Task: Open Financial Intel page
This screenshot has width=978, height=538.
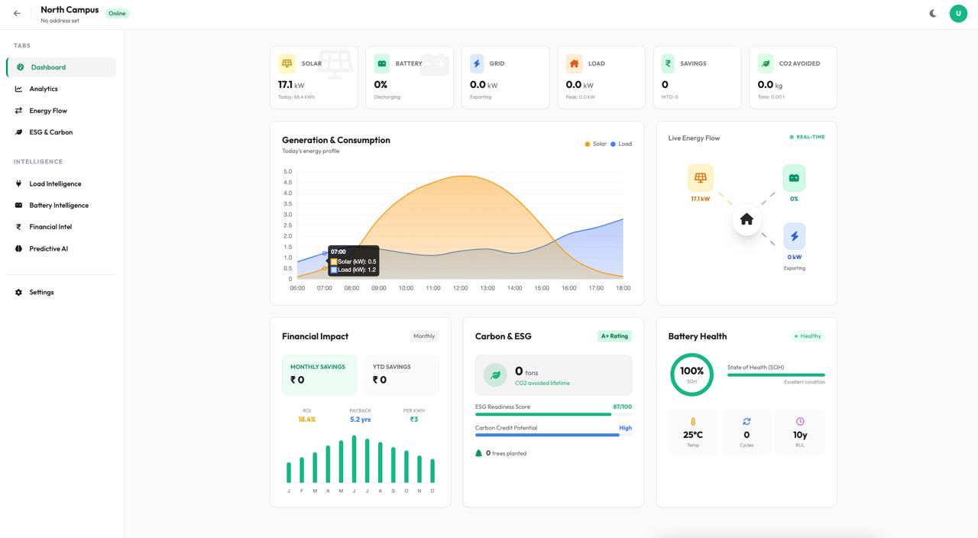Action: [50, 227]
